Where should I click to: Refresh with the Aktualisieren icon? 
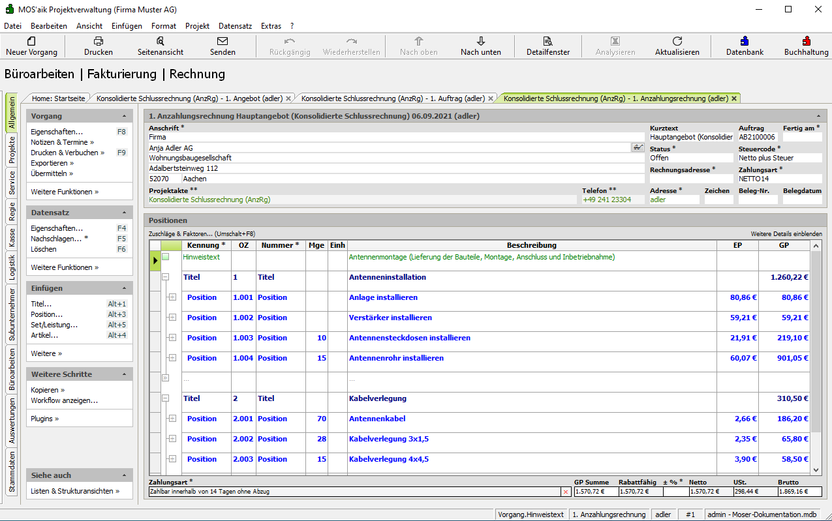tap(677, 41)
